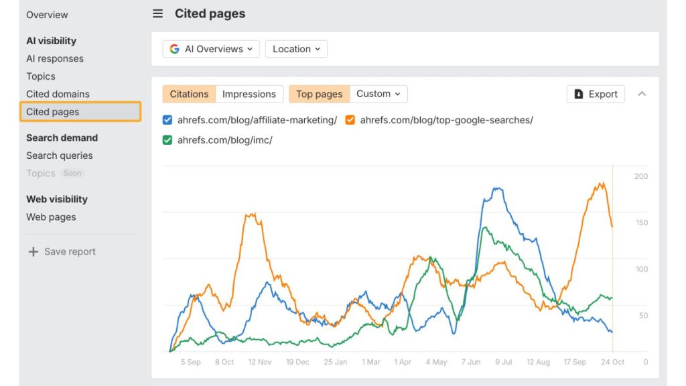Select the Citations tab
Image resolution: width=686 pixels, height=386 pixels.
189,94
